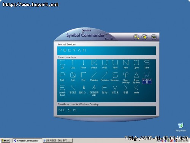
Task: Click the inverted-V Internet Services symbol
Action: [x=79, y=50]
